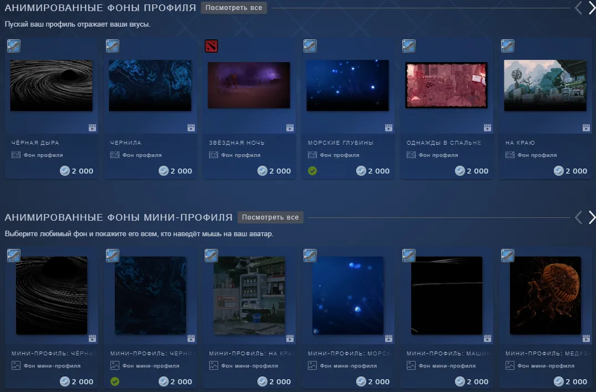Click film icon on Мини-профиль: На кра card
The height and width of the screenshot is (392, 596).
pos(290,338)
